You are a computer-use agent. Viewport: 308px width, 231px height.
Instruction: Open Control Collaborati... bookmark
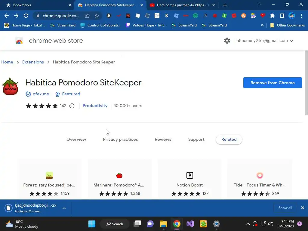pyautogui.click(x=100, y=25)
